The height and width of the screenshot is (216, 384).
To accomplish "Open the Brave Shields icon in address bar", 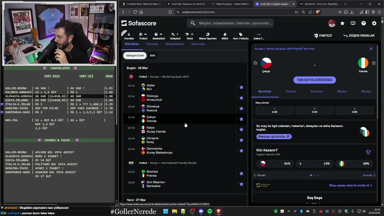I will tap(318, 12).
